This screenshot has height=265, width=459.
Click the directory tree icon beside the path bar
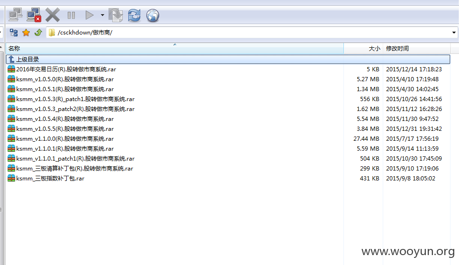14,33
